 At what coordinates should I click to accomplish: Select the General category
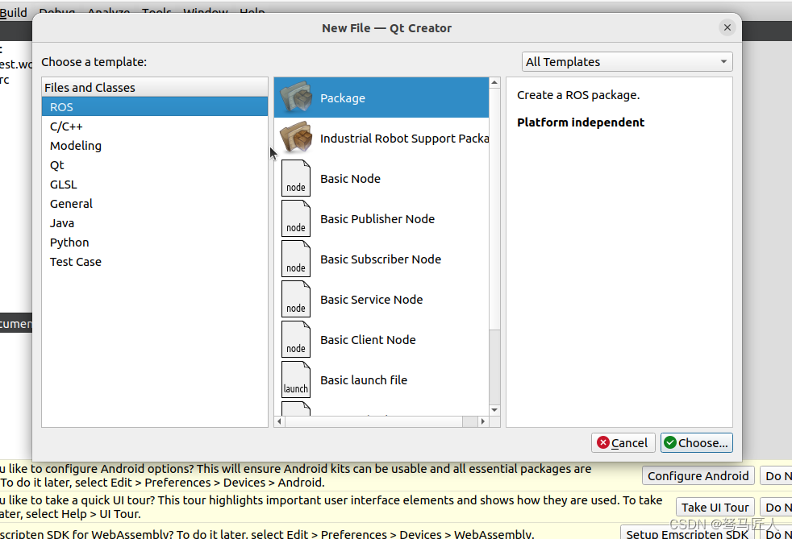pos(155,204)
